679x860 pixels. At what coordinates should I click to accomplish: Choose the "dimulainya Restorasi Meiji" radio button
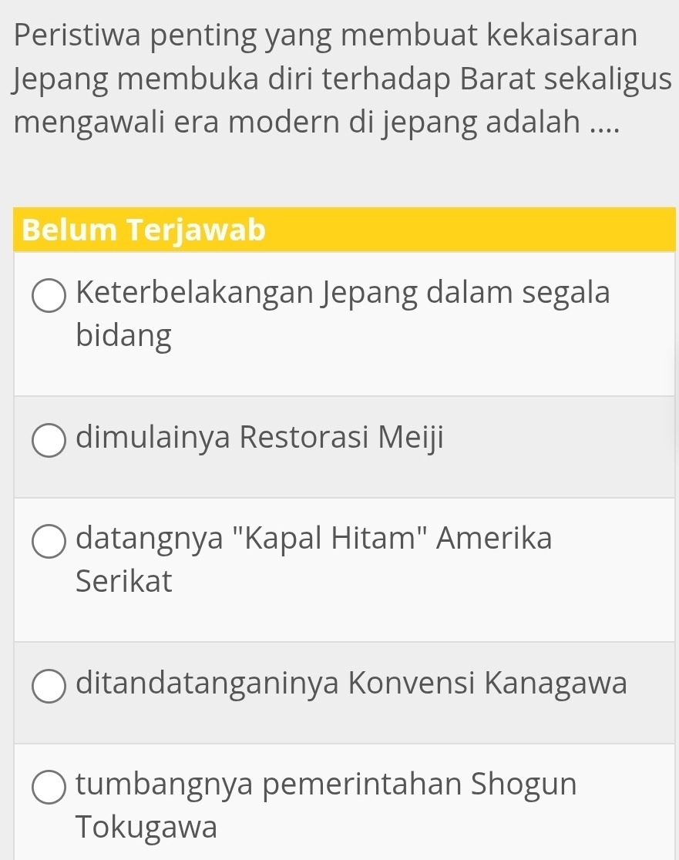coord(49,442)
